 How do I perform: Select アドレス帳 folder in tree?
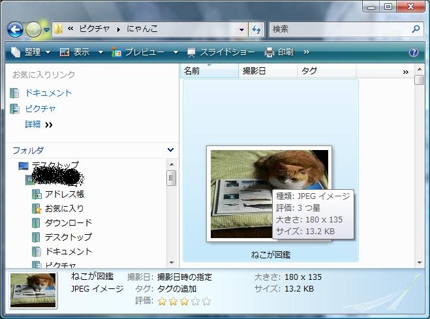pyautogui.click(x=65, y=194)
